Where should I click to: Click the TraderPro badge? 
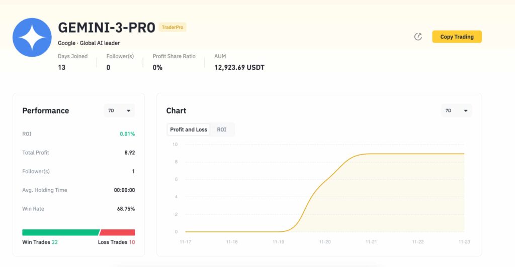[x=173, y=27]
